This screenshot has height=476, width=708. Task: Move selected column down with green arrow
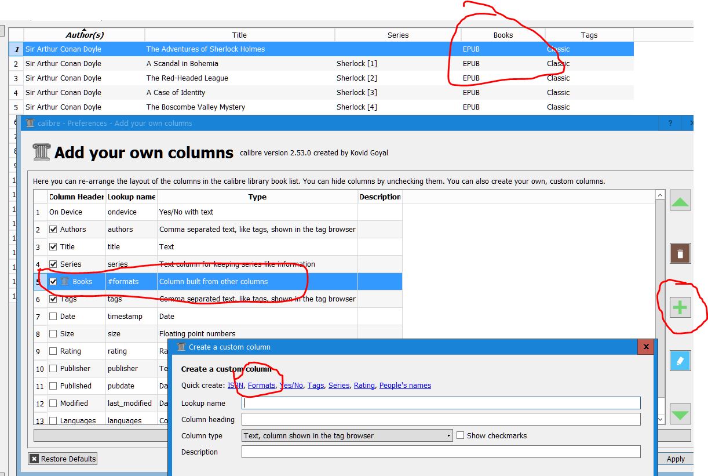point(680,414)
